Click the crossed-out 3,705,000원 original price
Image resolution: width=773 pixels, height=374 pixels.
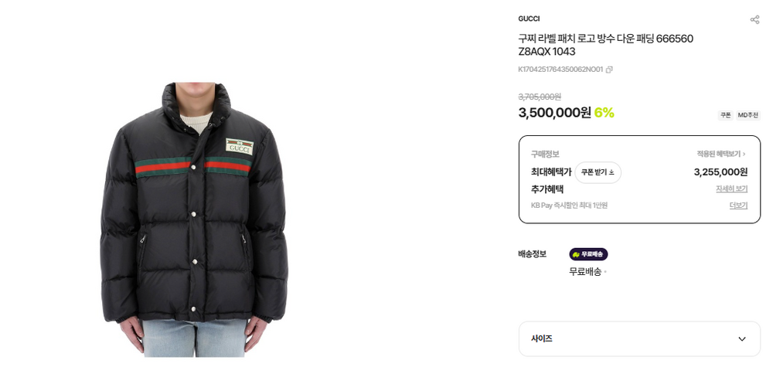click(540, 97)
